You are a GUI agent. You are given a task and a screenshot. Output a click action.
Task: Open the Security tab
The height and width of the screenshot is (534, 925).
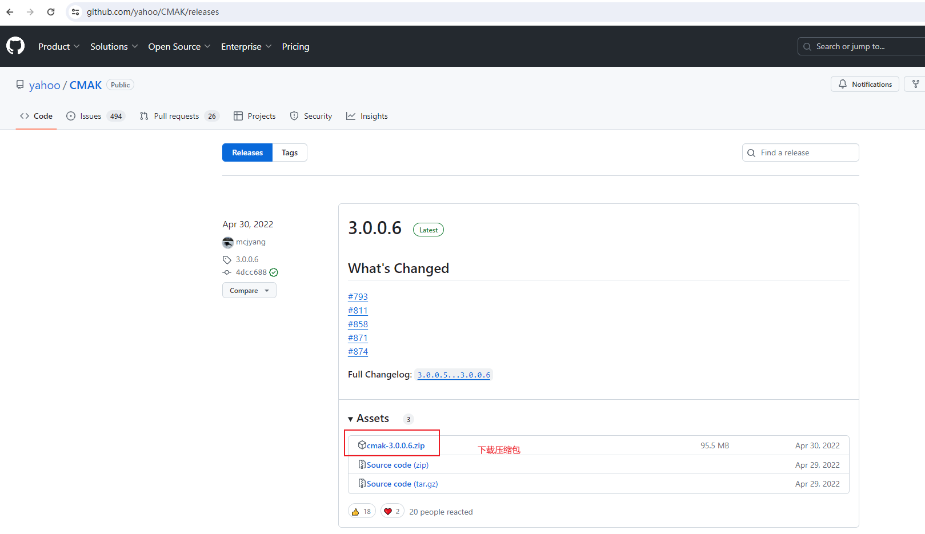(x=311, y=116)
